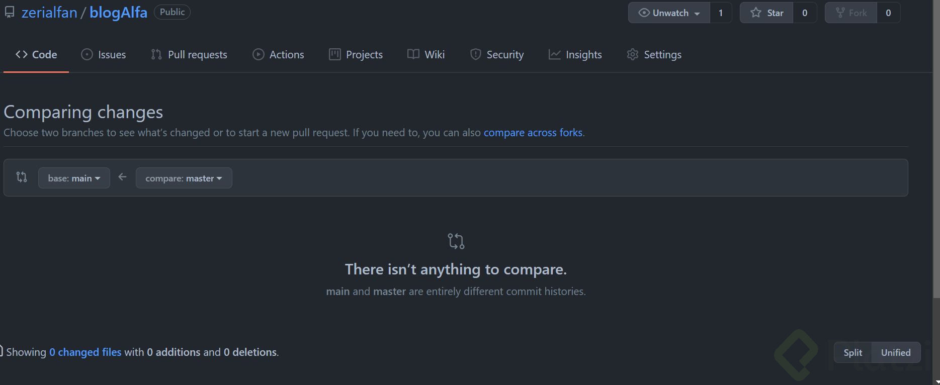The width and height of the screenshot is (940, 385).
Task: Click the stargazers count next to Star
Action: pos(805,13)
